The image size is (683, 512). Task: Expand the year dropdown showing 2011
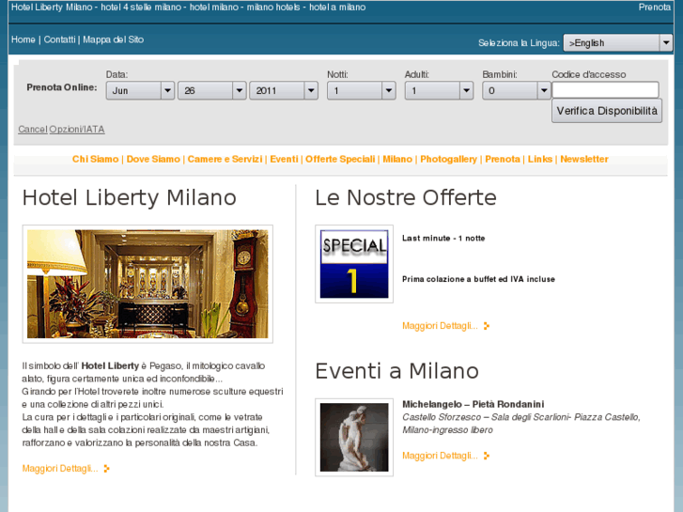pos(283,91)
